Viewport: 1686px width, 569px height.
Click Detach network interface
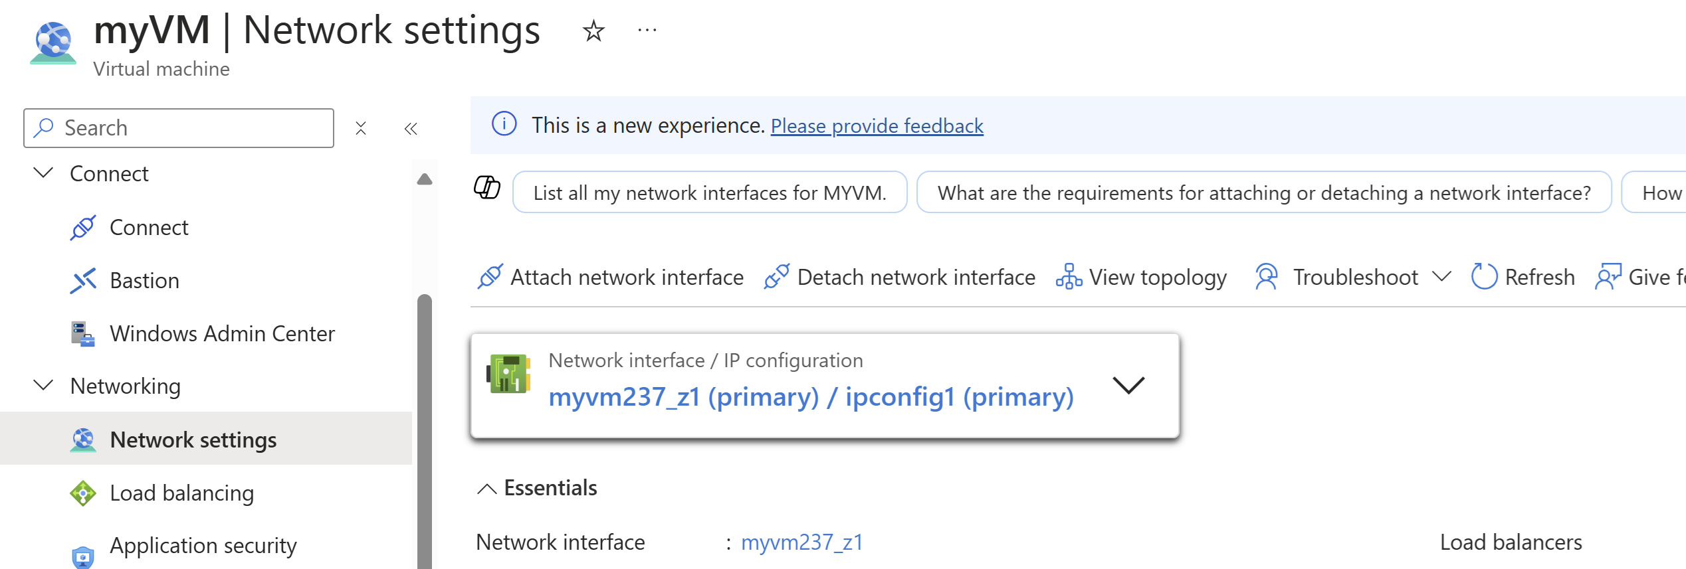[x=900, y=277]
